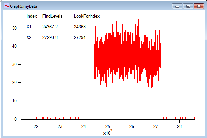The image size is (207, 138).
Task: Click the x-axis label 22
Action: (x=36, y=127)
